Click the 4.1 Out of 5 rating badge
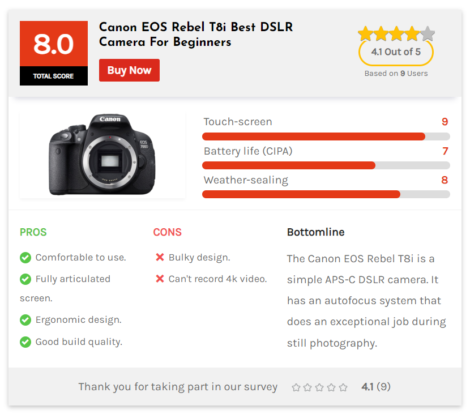The height and width of the screenshot is (414, 470). 396,52
